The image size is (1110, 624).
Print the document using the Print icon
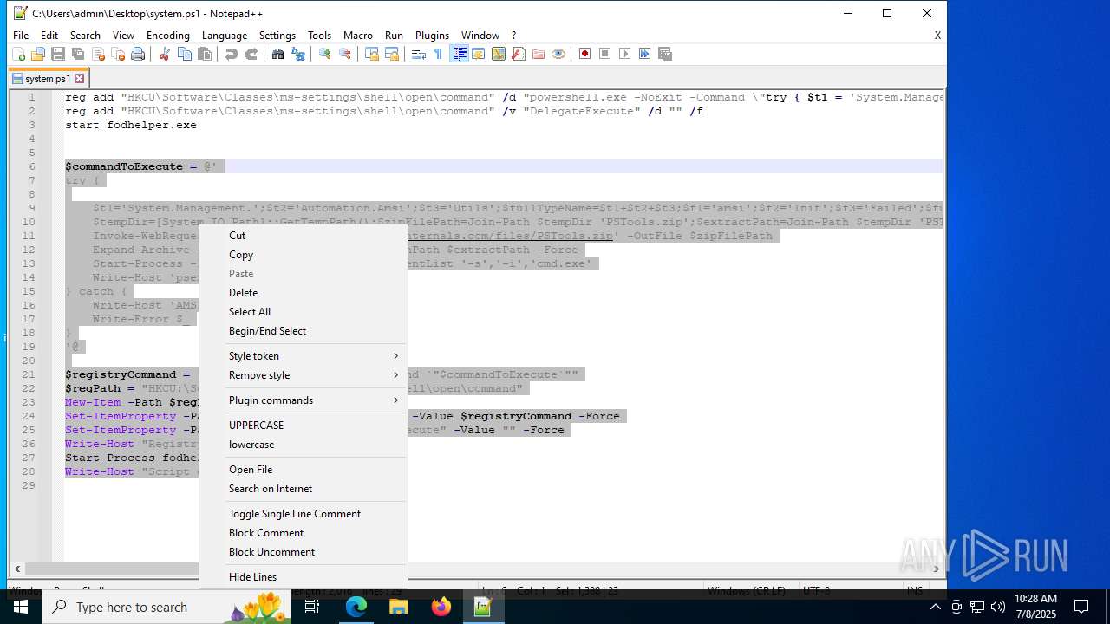point(138,54)
